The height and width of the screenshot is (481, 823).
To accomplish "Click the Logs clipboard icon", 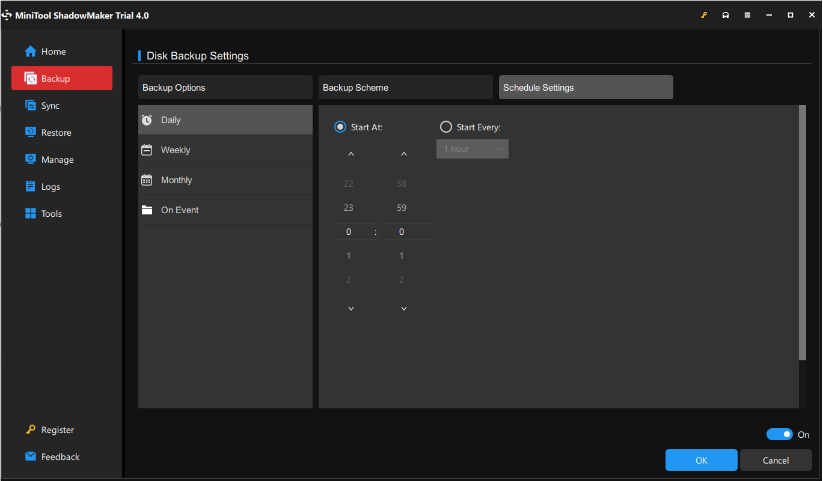I will coord(31,187).
